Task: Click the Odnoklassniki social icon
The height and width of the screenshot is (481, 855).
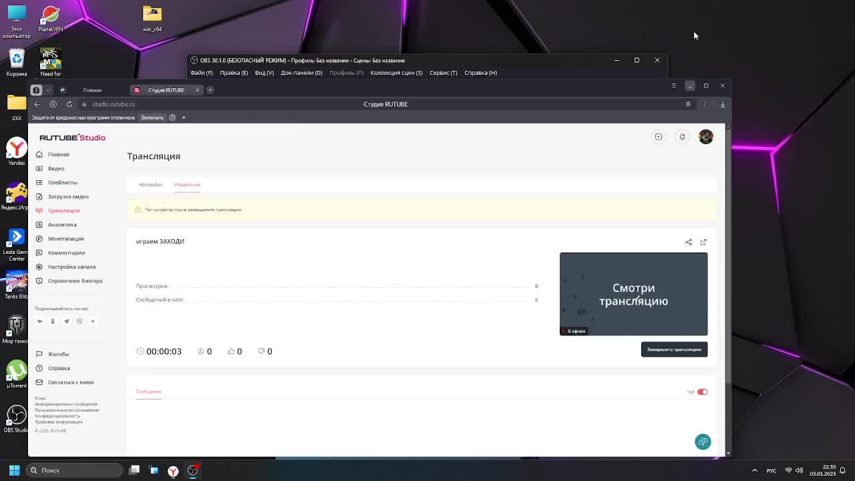Action: (53, 321)
